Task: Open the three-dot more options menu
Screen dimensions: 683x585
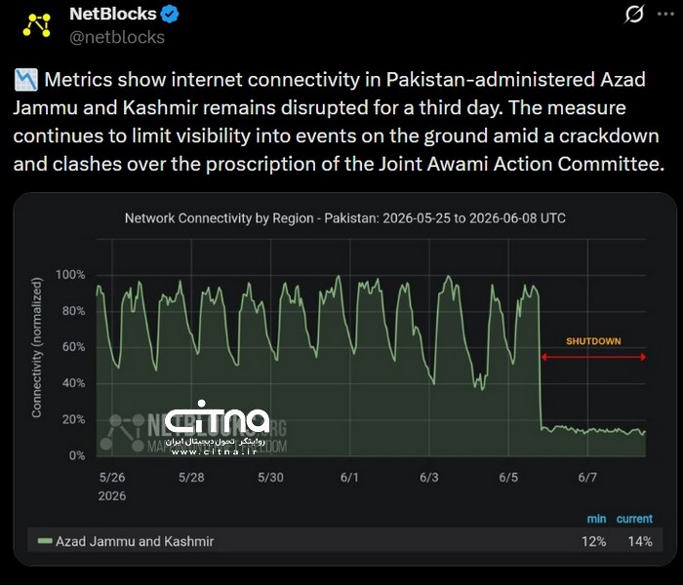Action: click(x=665, y=14)
